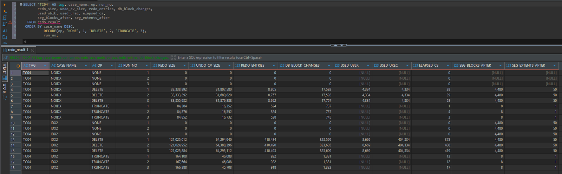Image resolution: width=562 pixels, height=174 pixels.
Task: Click the DECODE function in the SQL editor
Action: pyautogui.click(x=50, y=31)
